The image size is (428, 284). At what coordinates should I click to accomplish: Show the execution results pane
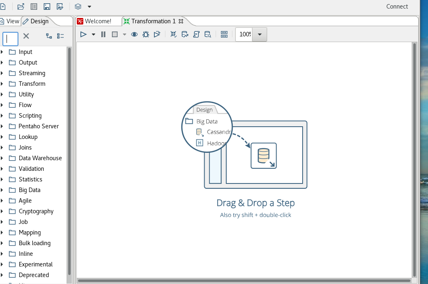pos(224,34)
